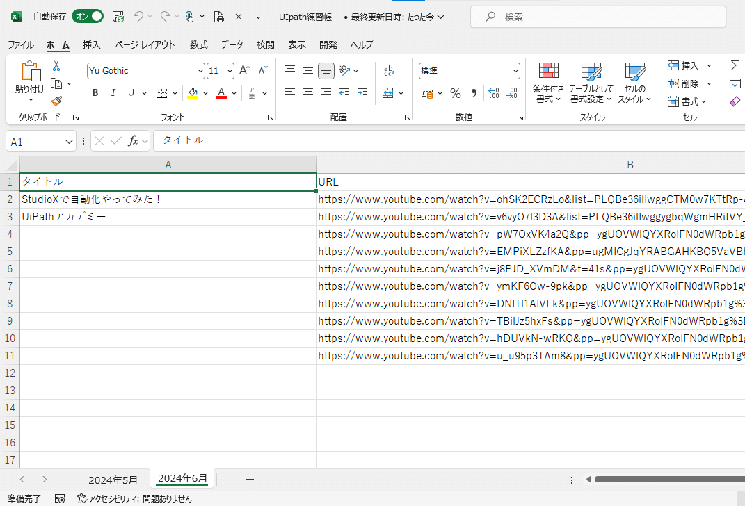The height and width of the screenshot is (506, 745).
Task: Open the ファイル tab
Action: (20, 44)
